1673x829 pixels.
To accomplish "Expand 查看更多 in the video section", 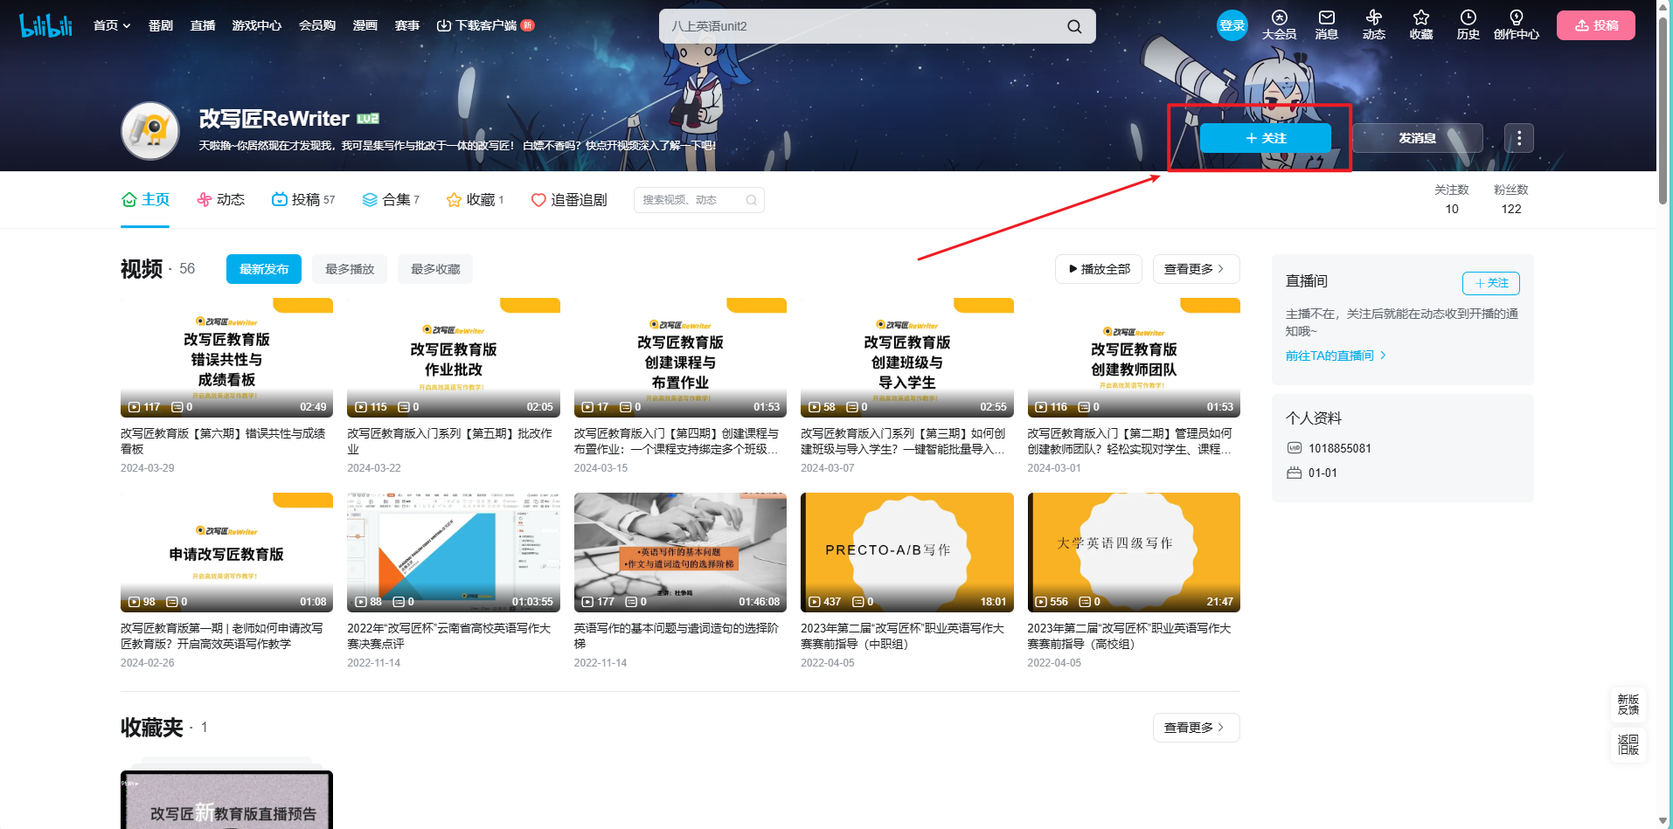I will click(x=1195, y=269).
